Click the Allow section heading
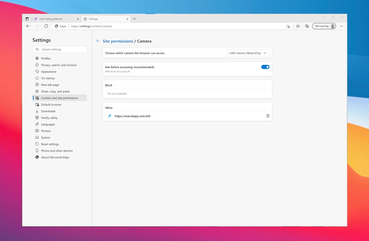 tap(109, 108)
